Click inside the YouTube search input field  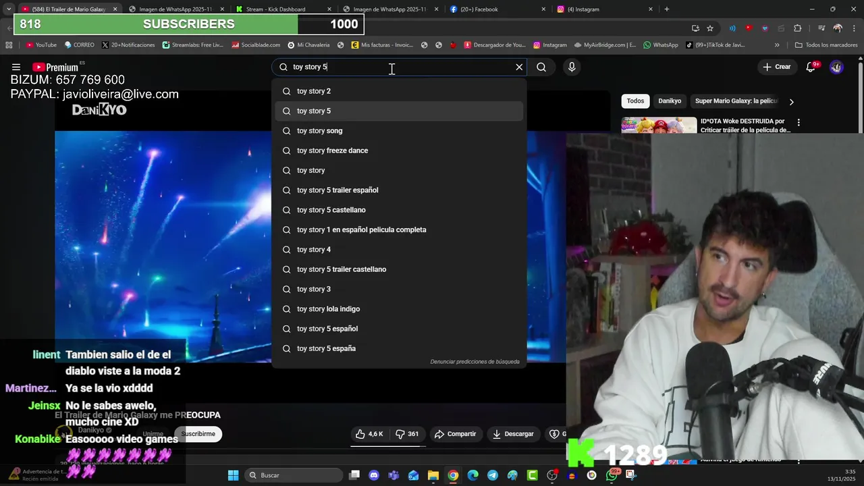(x=398, y=67)
